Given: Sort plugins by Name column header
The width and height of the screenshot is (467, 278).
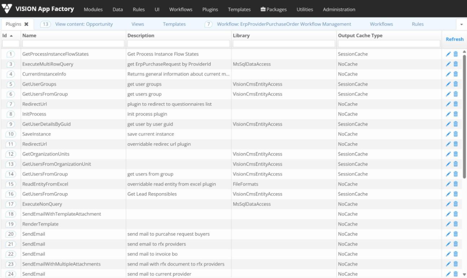Looking at the screenshot, I should 29,36.
